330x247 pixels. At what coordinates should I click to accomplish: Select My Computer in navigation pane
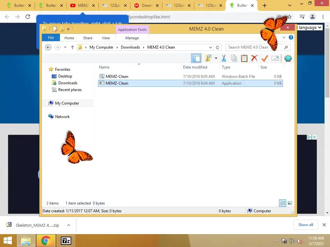pyautogui.click(x=67, y=103)
